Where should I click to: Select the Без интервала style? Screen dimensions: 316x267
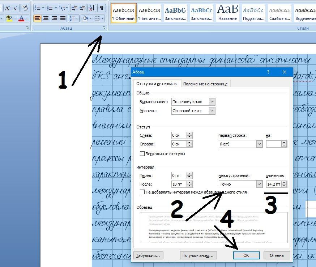[150, 13]
